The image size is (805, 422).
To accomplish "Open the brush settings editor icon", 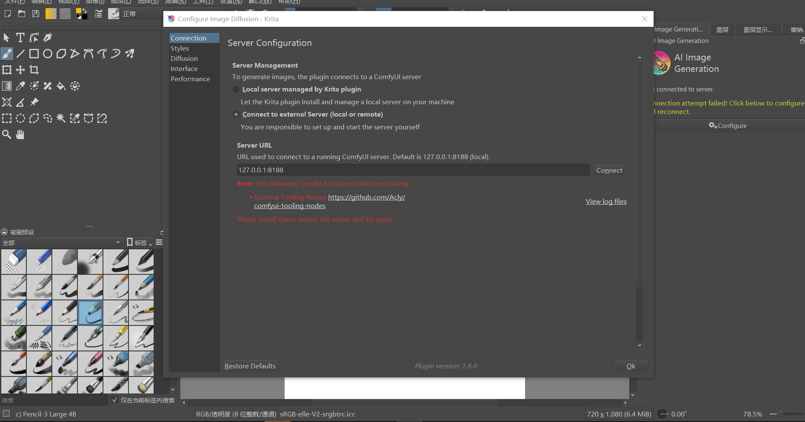I will pos(98,14).
